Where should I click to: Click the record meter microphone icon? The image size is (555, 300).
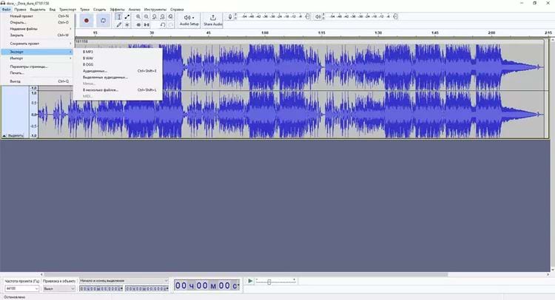coord(231,16)
